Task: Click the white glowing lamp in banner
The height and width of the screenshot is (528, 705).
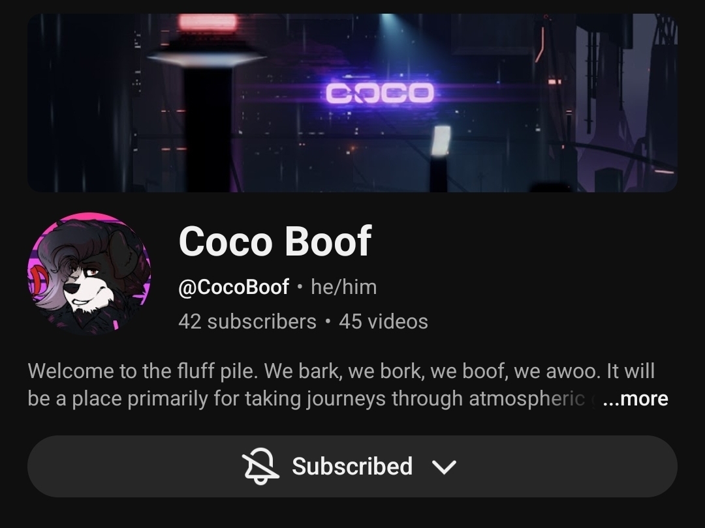Action: [x=441, y=140]
